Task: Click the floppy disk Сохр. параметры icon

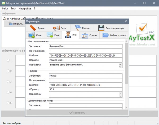Action: point(101,28)
